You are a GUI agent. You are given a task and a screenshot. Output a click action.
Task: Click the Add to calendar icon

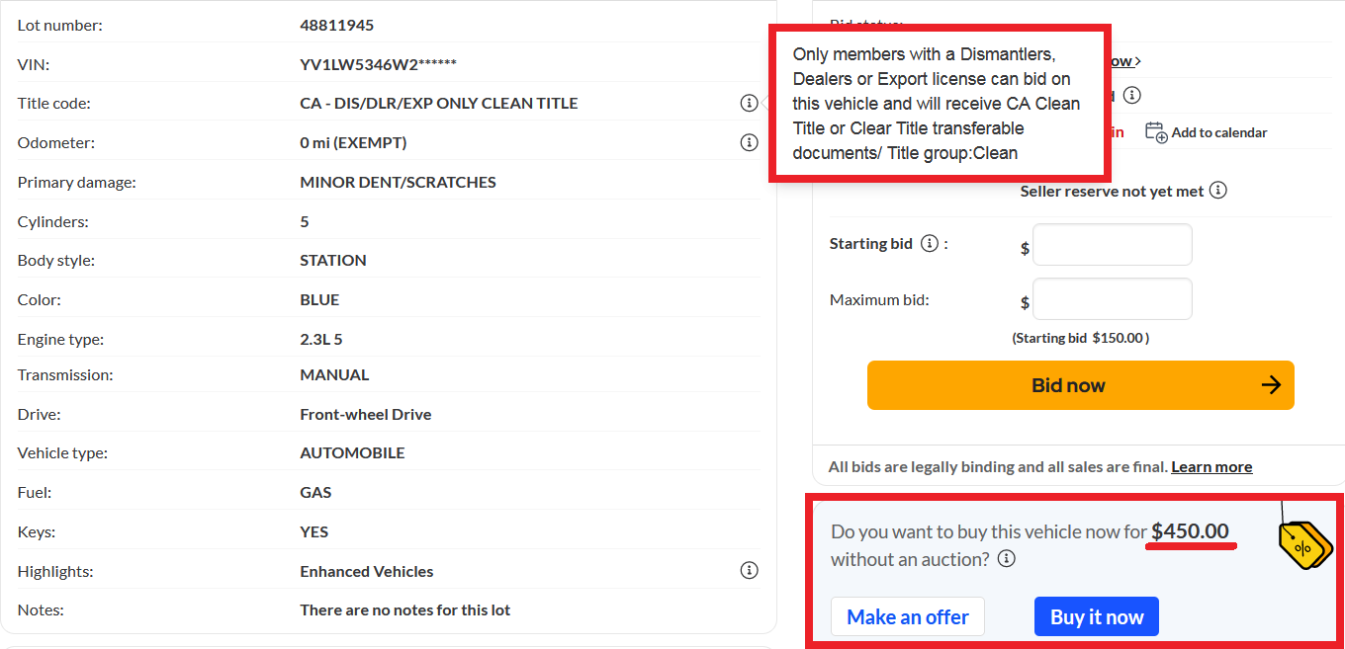[x=1156, y=131]
